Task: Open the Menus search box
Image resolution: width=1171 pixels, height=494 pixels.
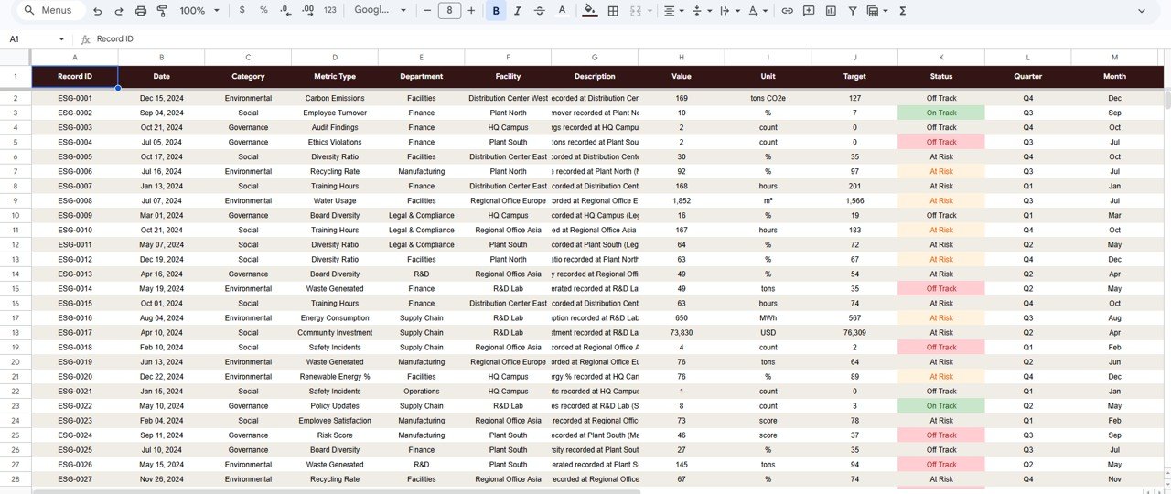Action: (51, 11)
